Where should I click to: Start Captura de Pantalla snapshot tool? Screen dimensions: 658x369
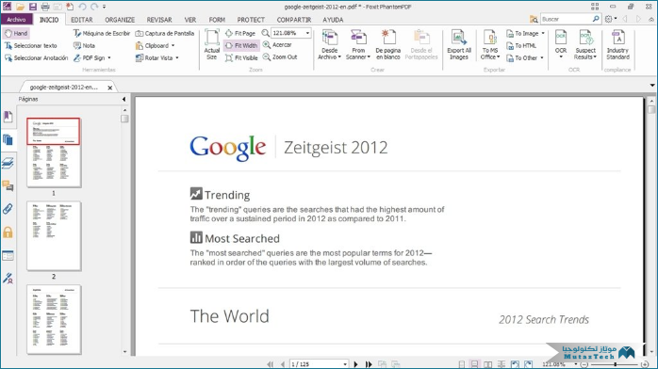tap(165, 33)
